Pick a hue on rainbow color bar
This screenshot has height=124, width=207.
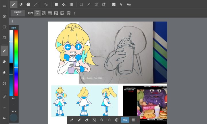click(x=16, y=63)
